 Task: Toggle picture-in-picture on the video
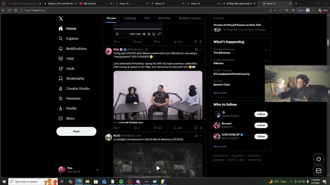(x=154, y=34)
